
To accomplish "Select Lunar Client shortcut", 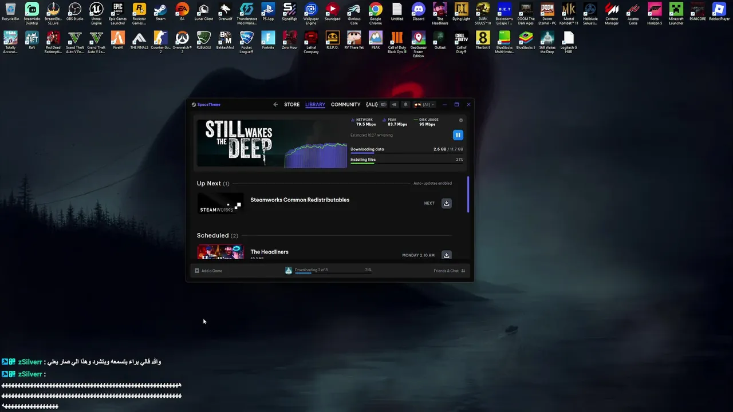I will coord(203,12).
